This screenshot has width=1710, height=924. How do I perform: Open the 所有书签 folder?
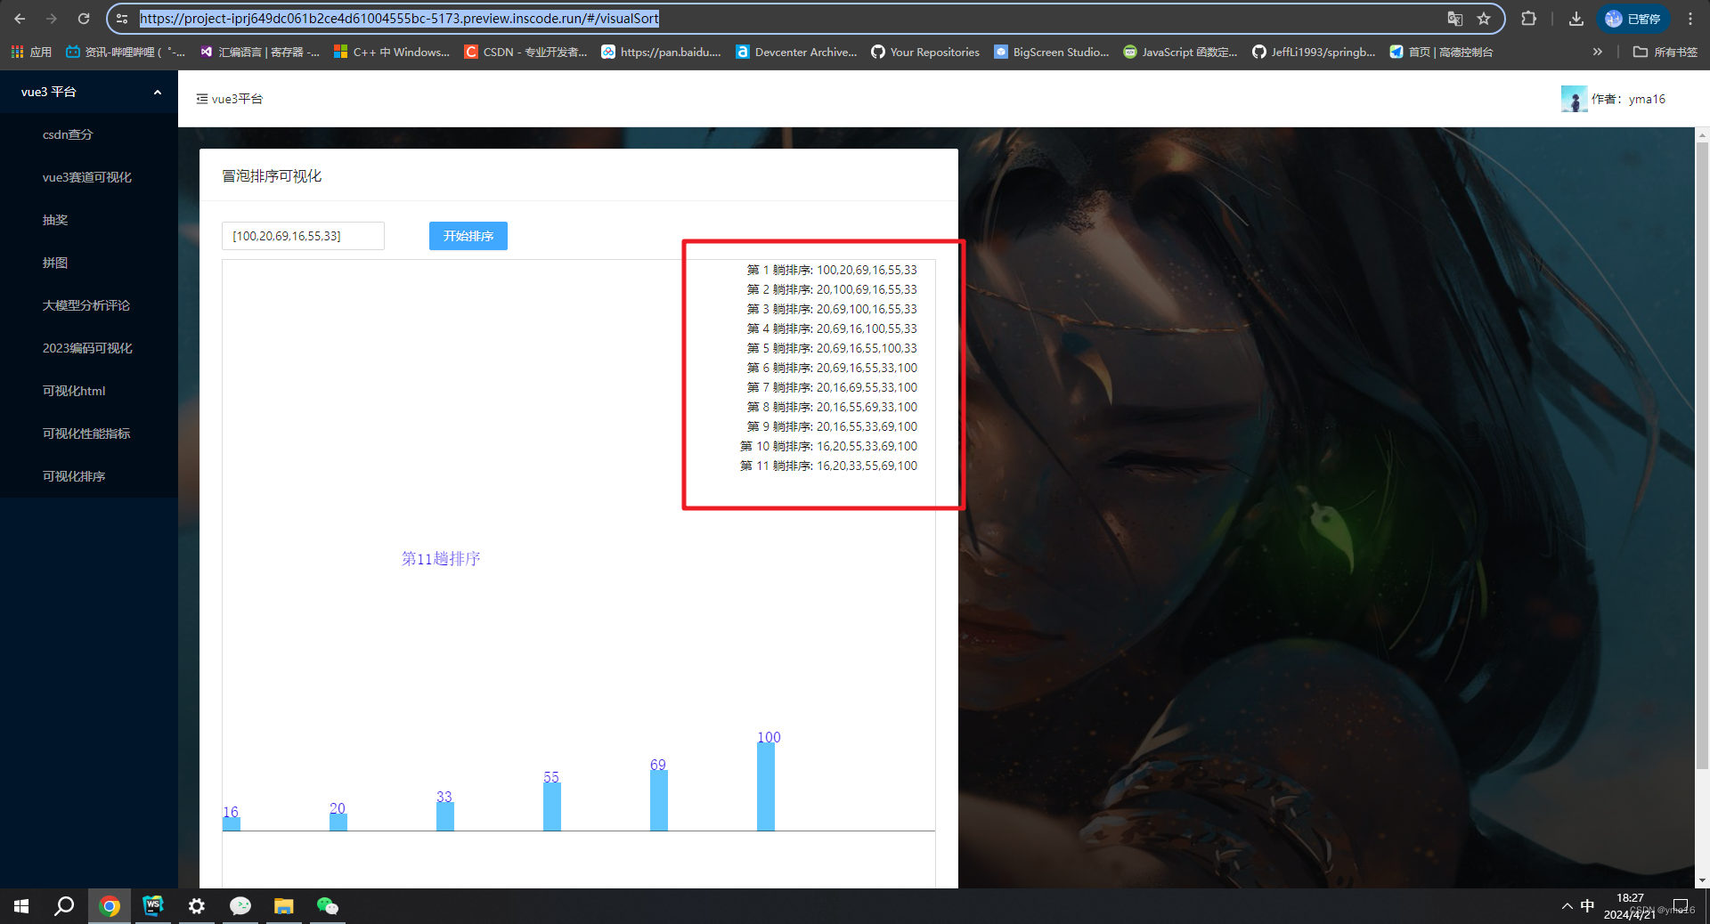pos(1665,53)
